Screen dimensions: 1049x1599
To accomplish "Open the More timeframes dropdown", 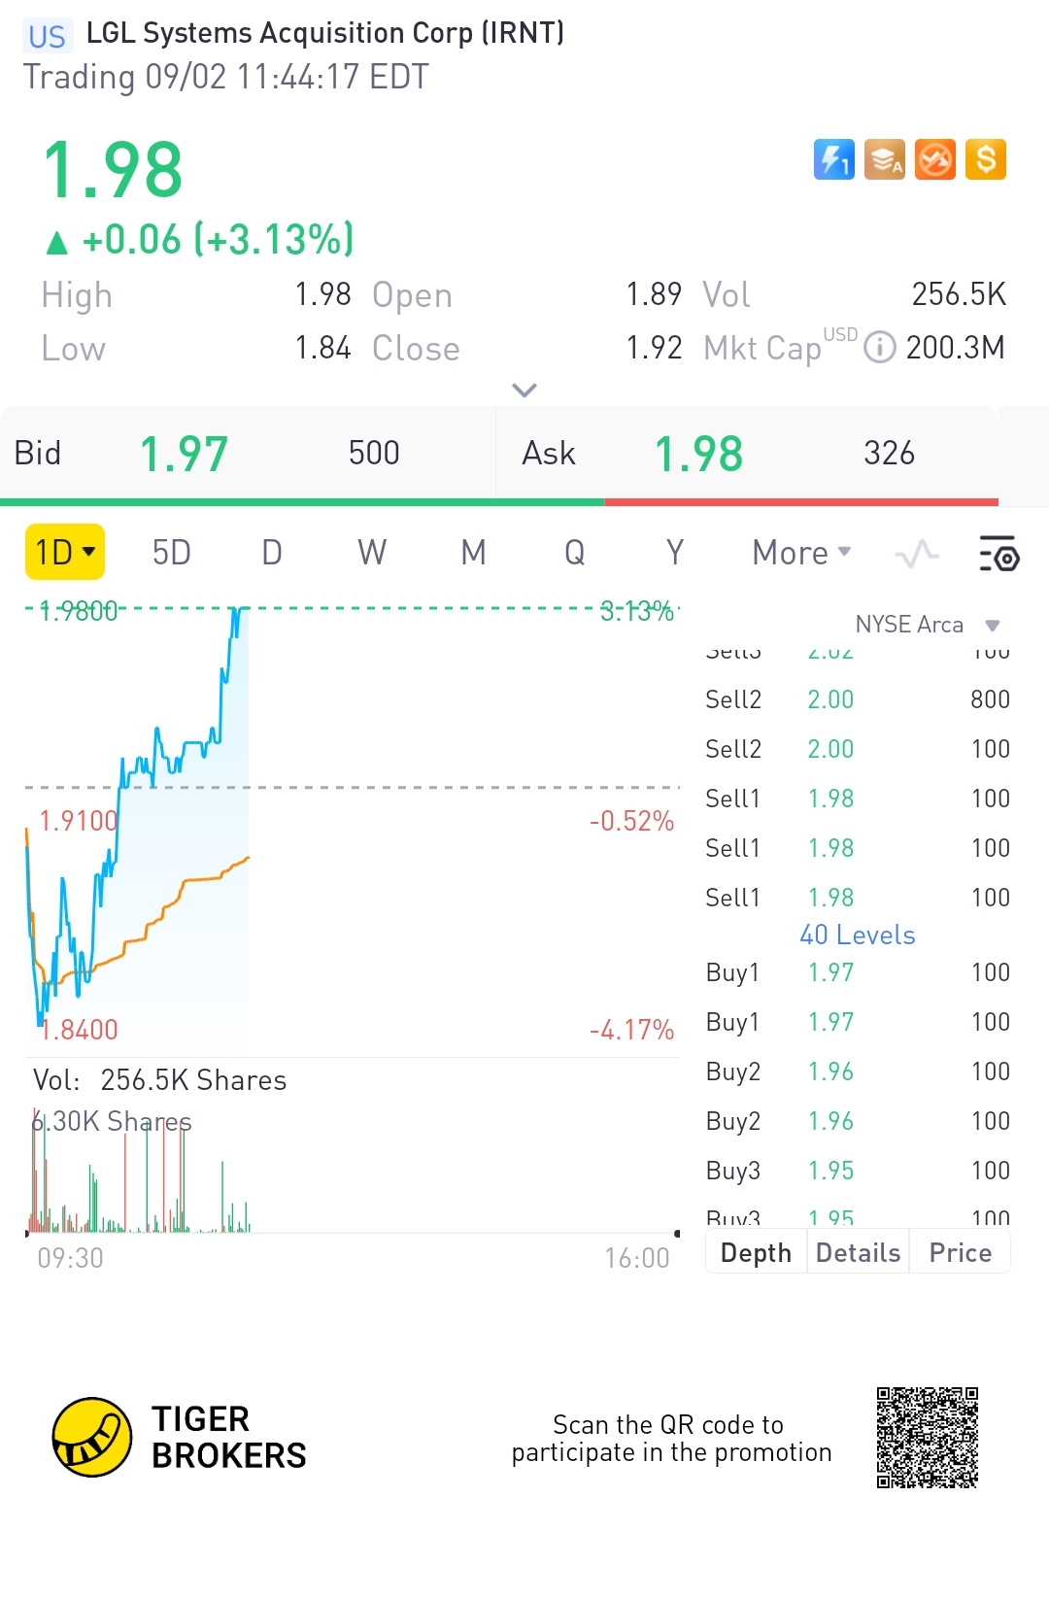I will click(801, 553).
